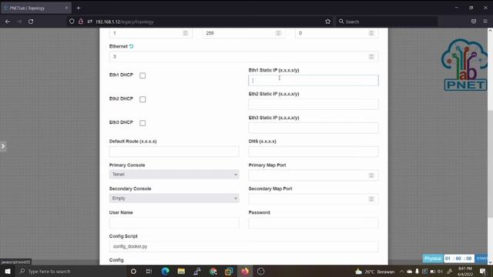Click the tracking protection shield icon
493x277 pixels.
(72, 22)
